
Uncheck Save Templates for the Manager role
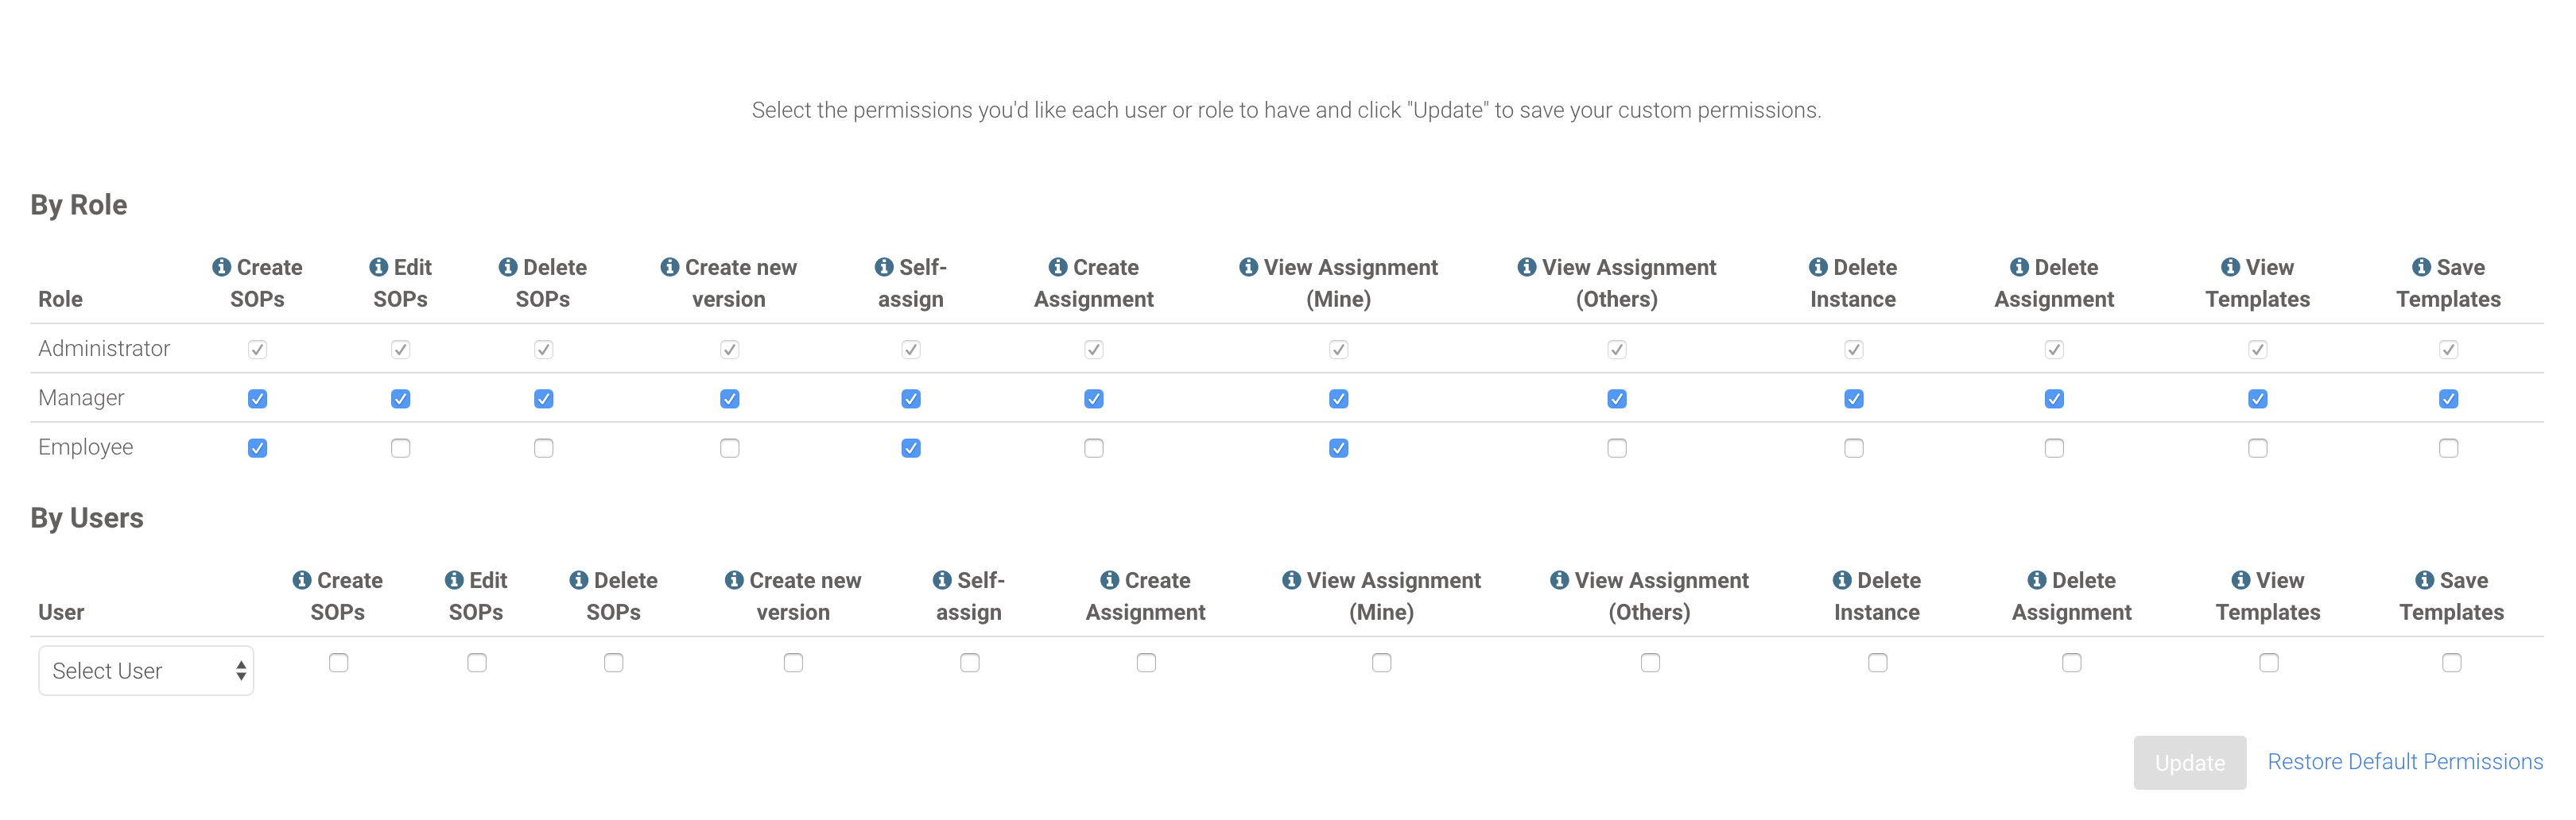coord(2447,397)
